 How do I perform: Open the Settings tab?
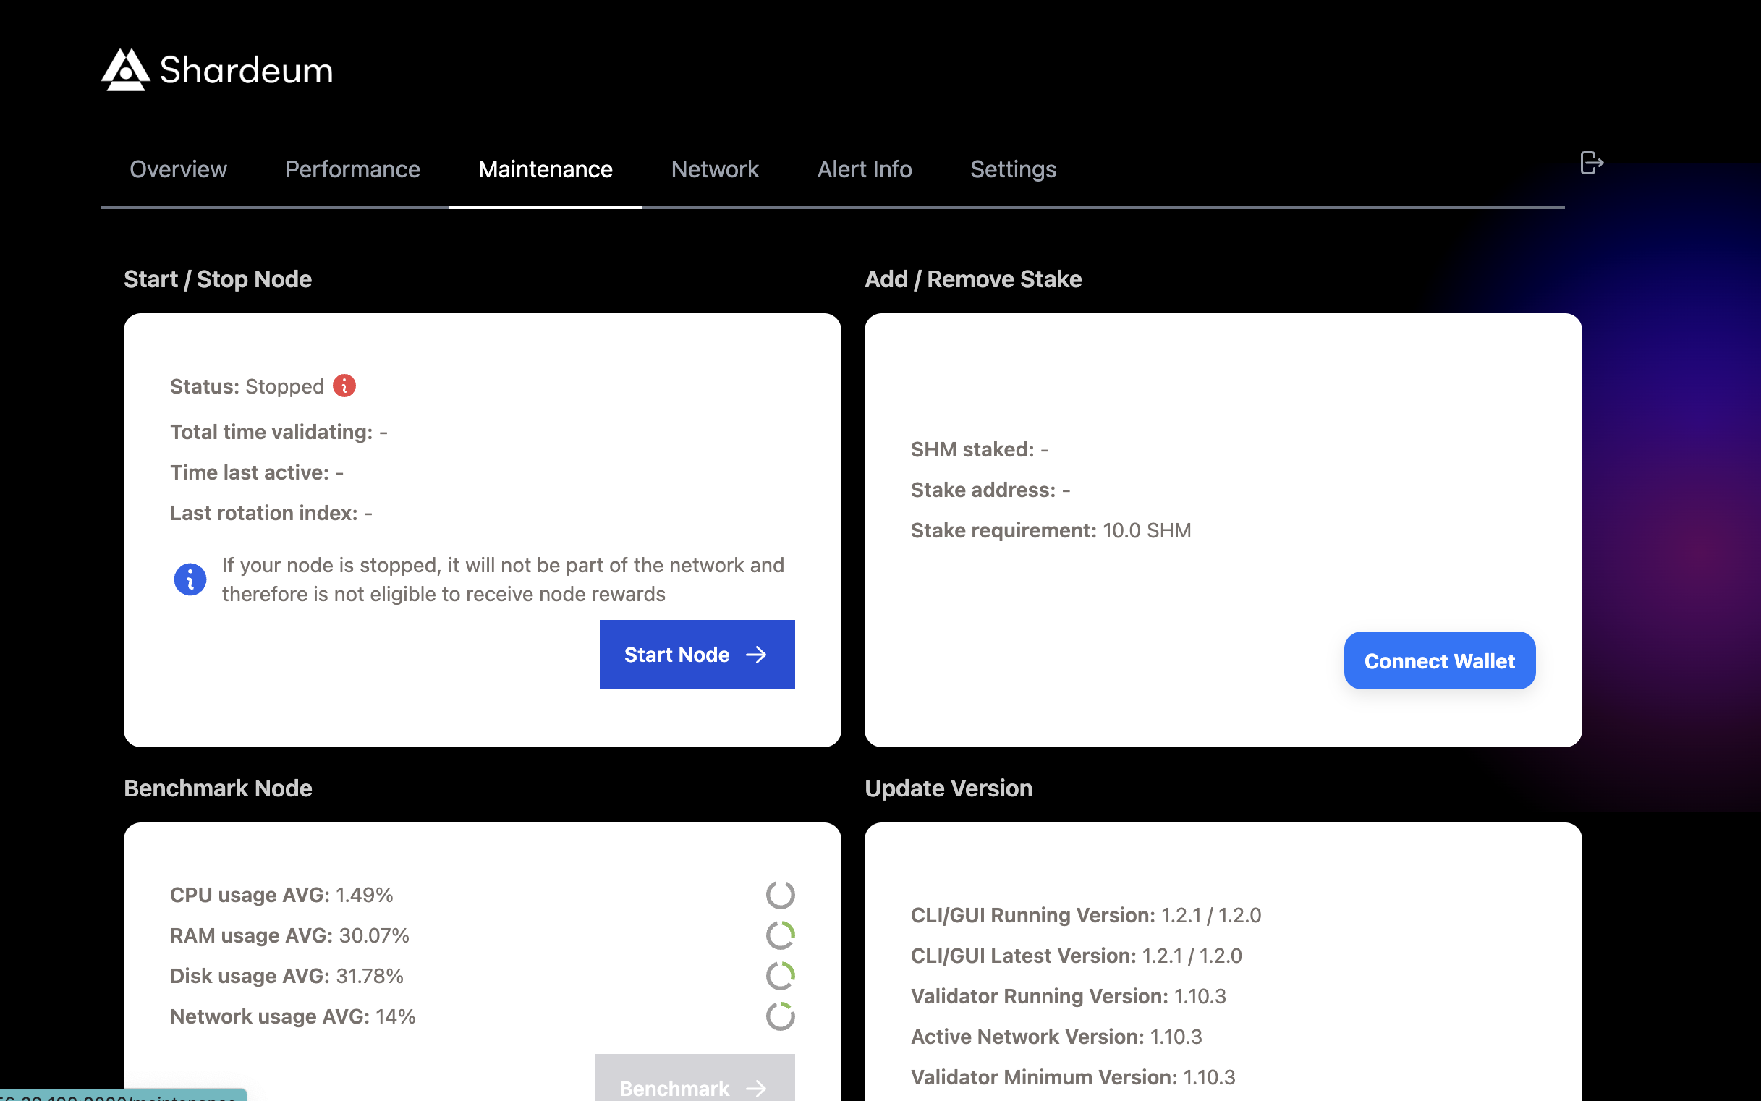pos(1013,169)
